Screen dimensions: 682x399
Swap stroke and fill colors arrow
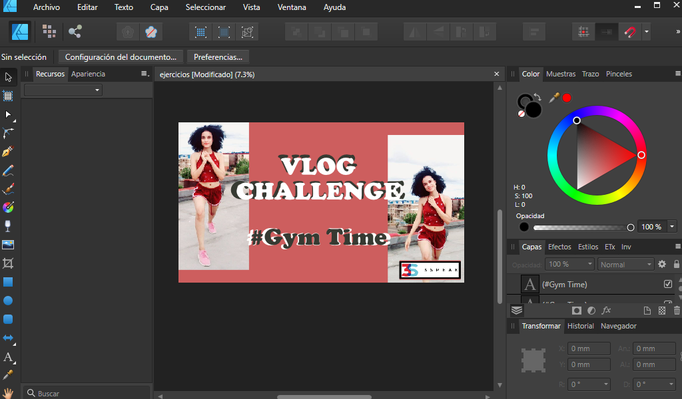coord(537,97)
